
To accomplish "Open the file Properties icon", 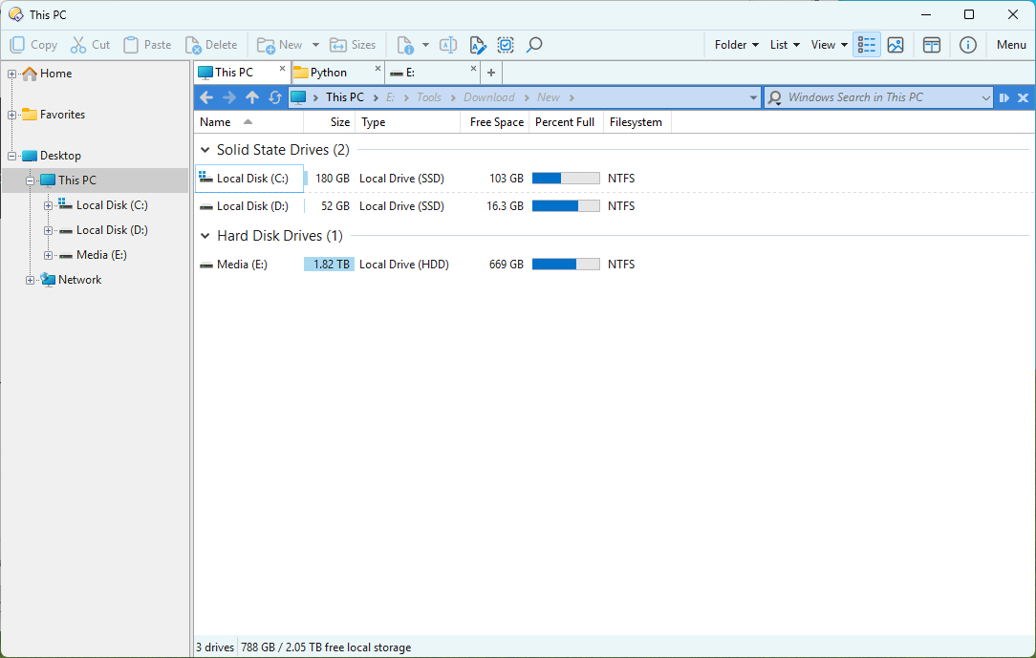I will [x=405, y=45].
